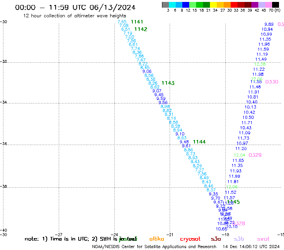
Task: Select wave height value 9.89
Action: [x=269, y=24]
